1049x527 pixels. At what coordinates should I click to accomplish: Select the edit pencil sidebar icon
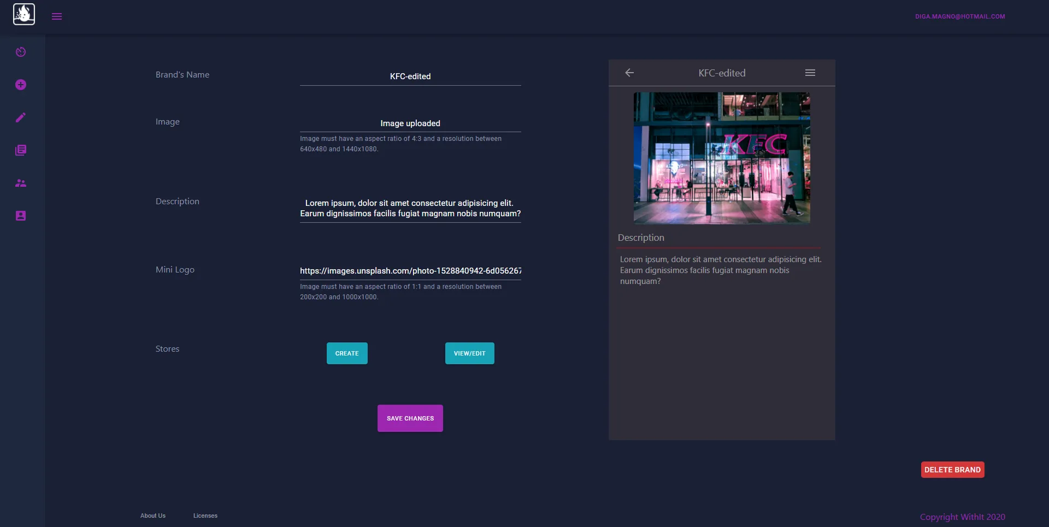tap(21, 117)
